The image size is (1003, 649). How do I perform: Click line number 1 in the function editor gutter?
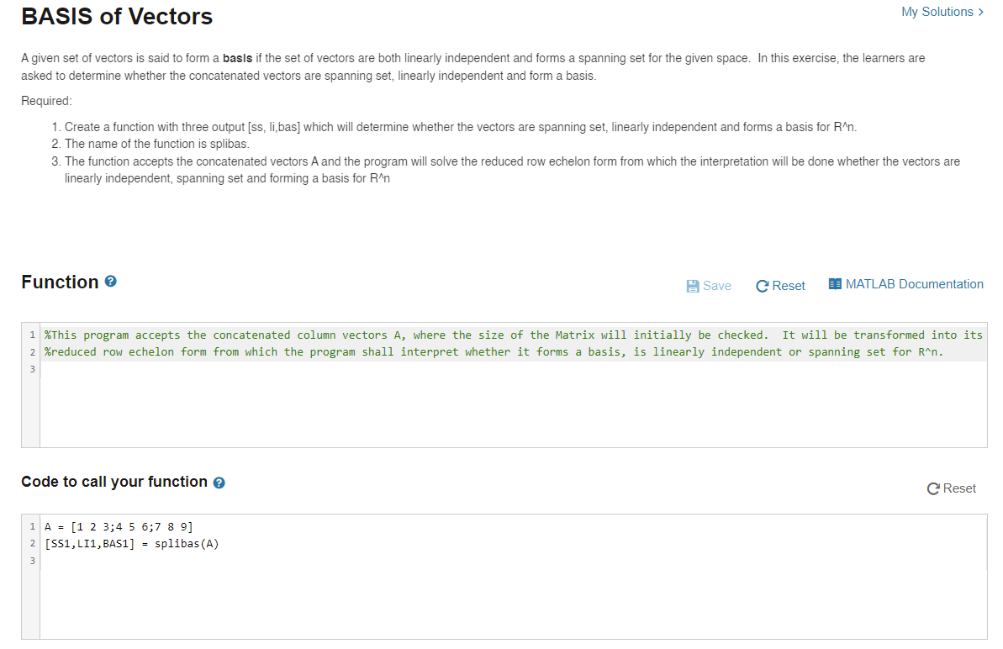point(32,335)
